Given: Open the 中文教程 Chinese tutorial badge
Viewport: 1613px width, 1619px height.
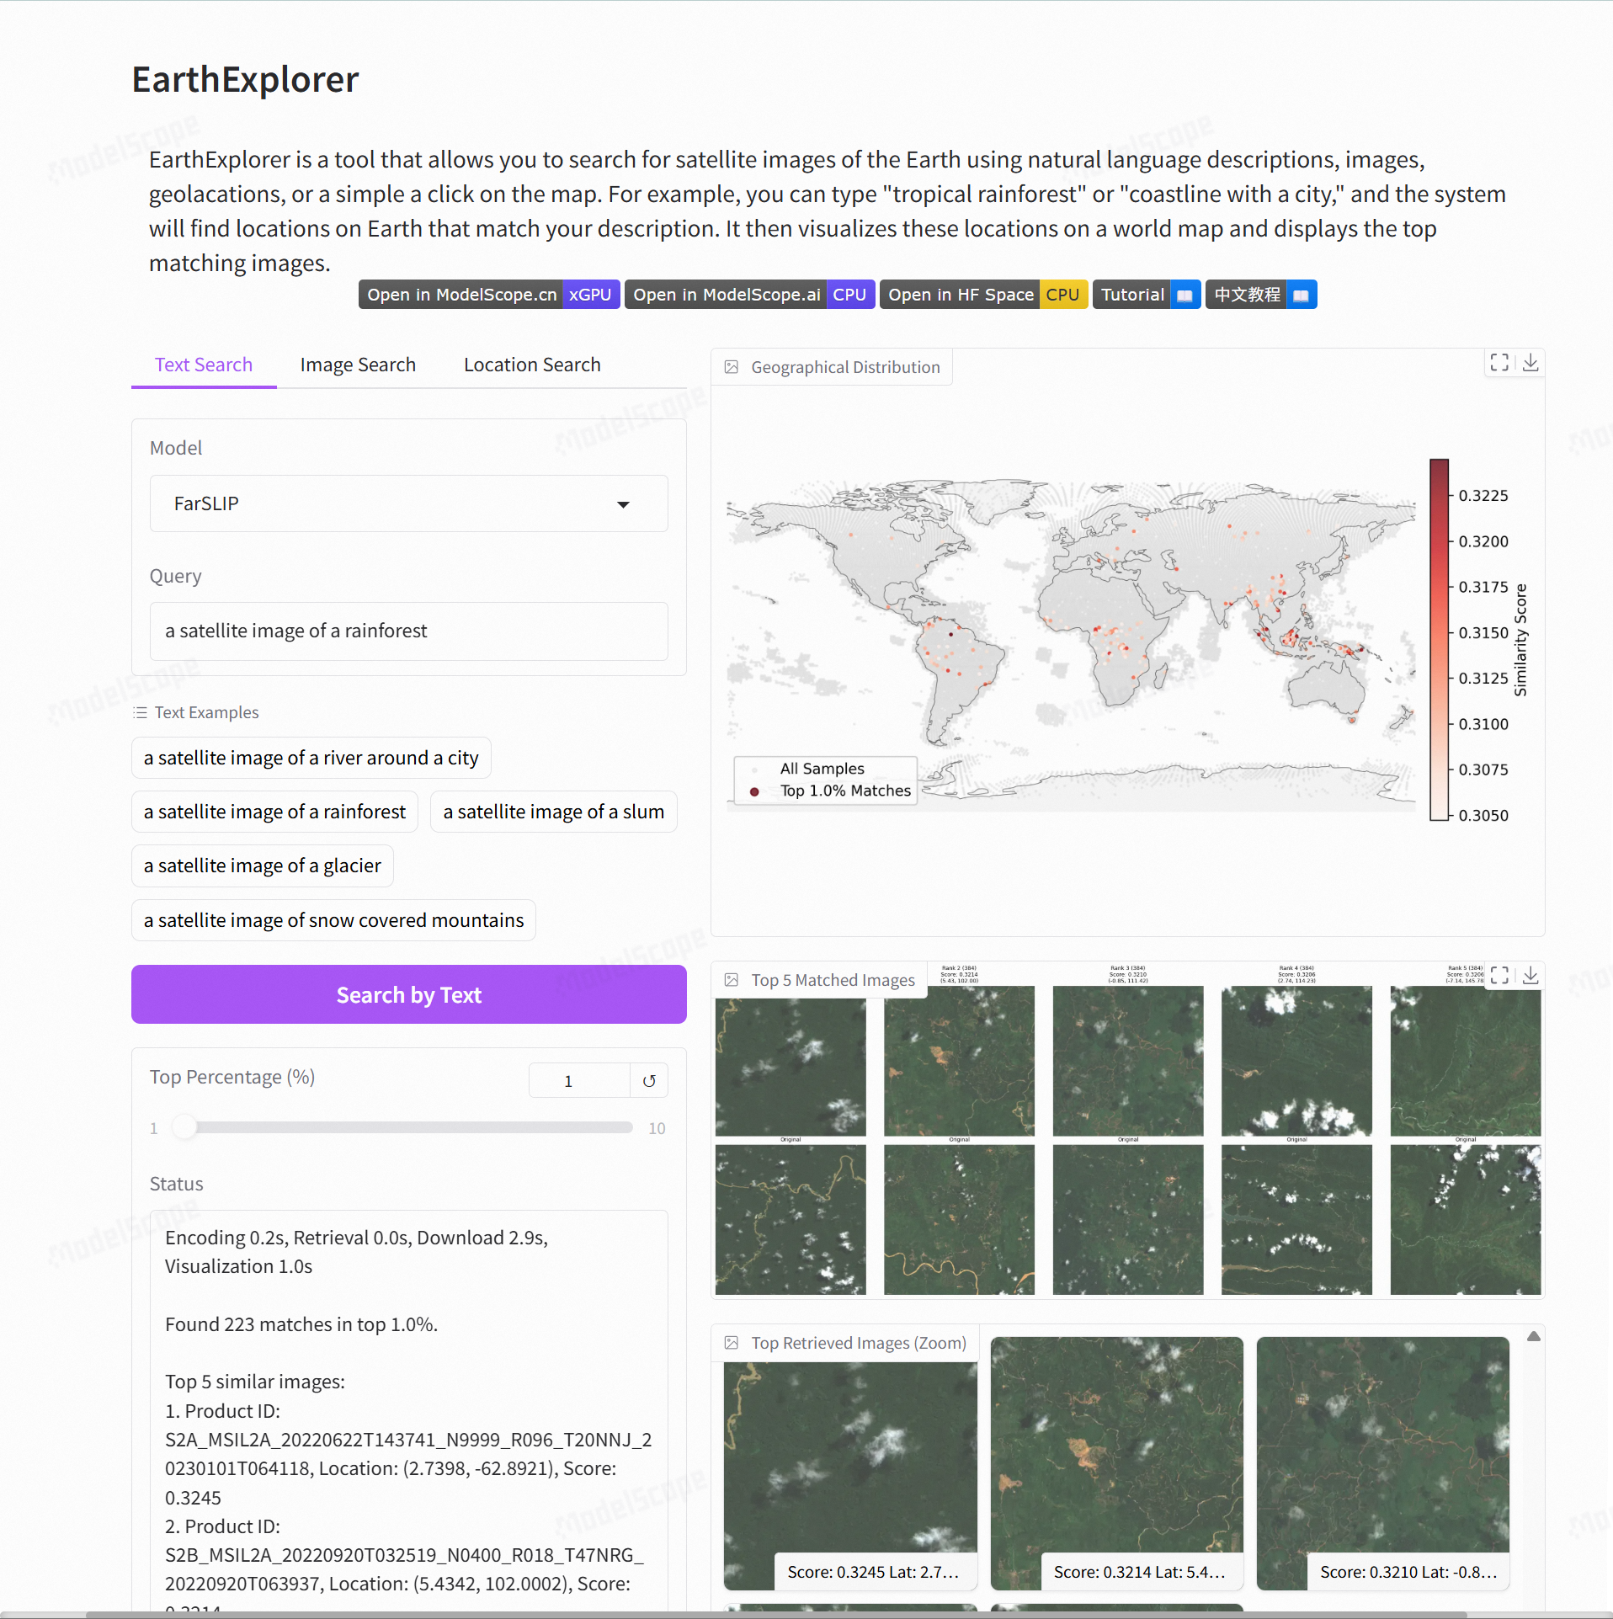Looking at the screenshot, I should pos(1260,295).
